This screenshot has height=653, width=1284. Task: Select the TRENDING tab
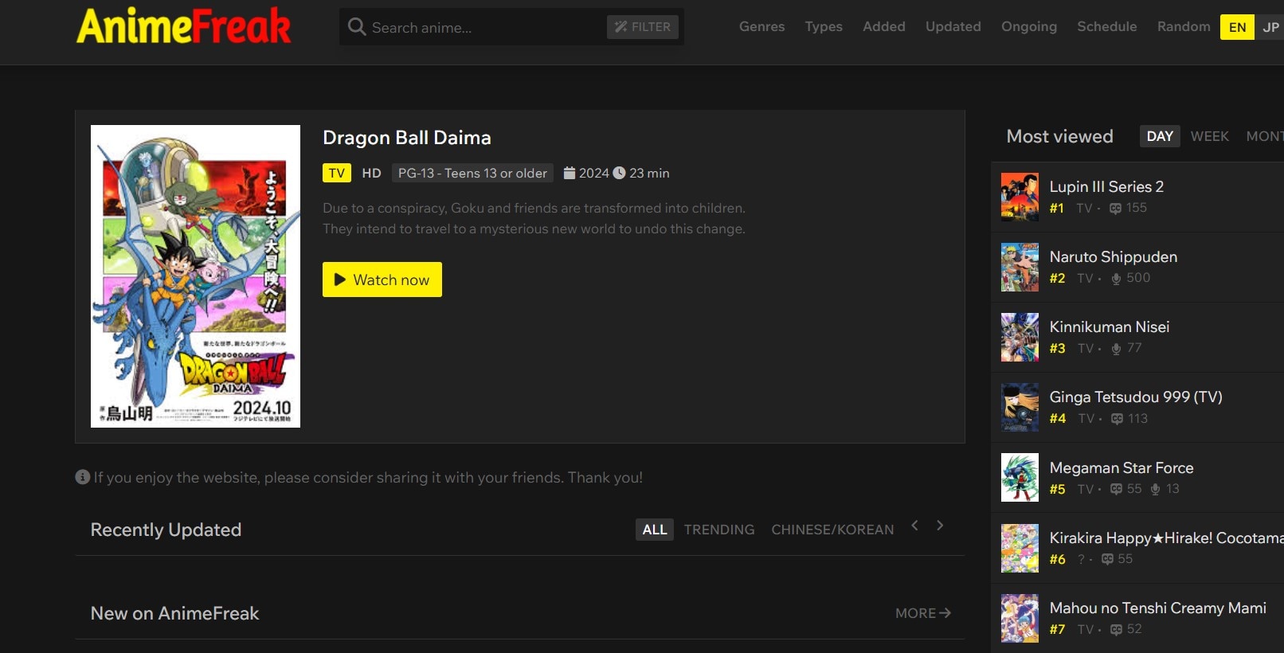pos(719,530)
